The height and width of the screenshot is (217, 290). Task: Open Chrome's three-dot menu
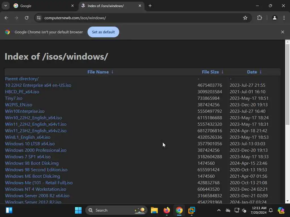[284, 18]
